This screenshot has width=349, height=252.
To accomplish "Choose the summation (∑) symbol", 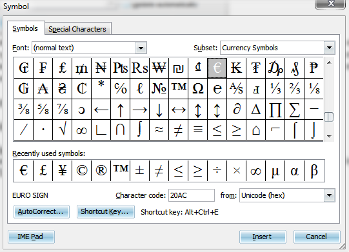I will tap(294, 109).
